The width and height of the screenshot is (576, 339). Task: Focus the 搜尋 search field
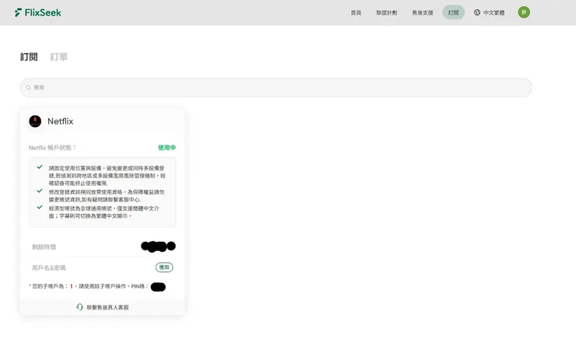click(276, 87)
